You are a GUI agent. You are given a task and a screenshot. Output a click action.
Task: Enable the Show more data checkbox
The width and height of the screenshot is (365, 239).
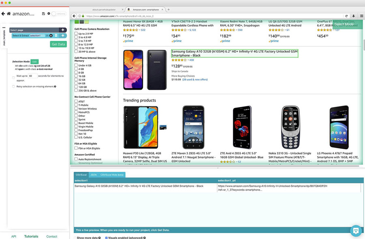(75, 238)
